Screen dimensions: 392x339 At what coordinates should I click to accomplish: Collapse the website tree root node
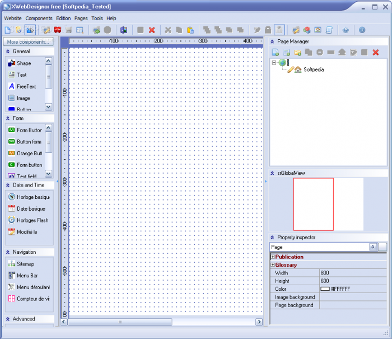click(274, 63)
